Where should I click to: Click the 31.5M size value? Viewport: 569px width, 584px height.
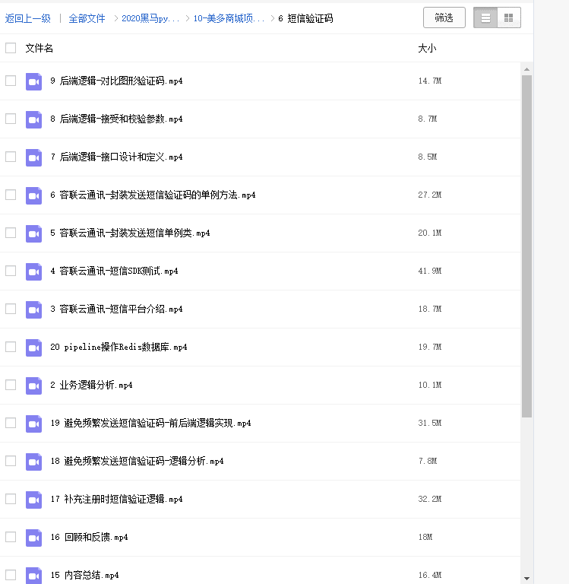coord(430,423)
